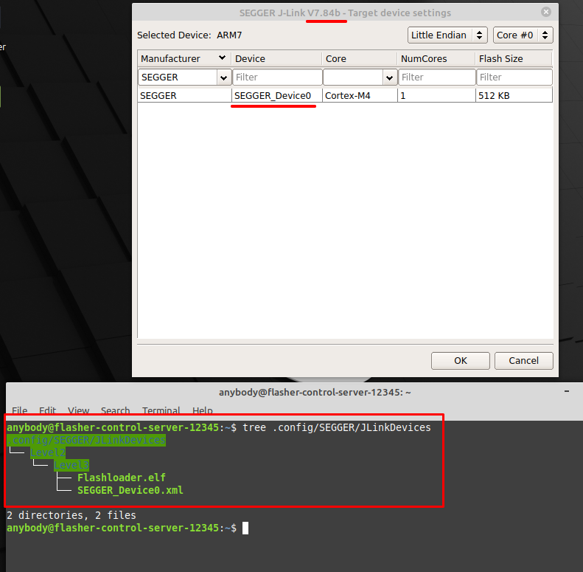The image size is (583, 572).
Task: Cancel the Target device settings dialog
Action: click(523, 360)
